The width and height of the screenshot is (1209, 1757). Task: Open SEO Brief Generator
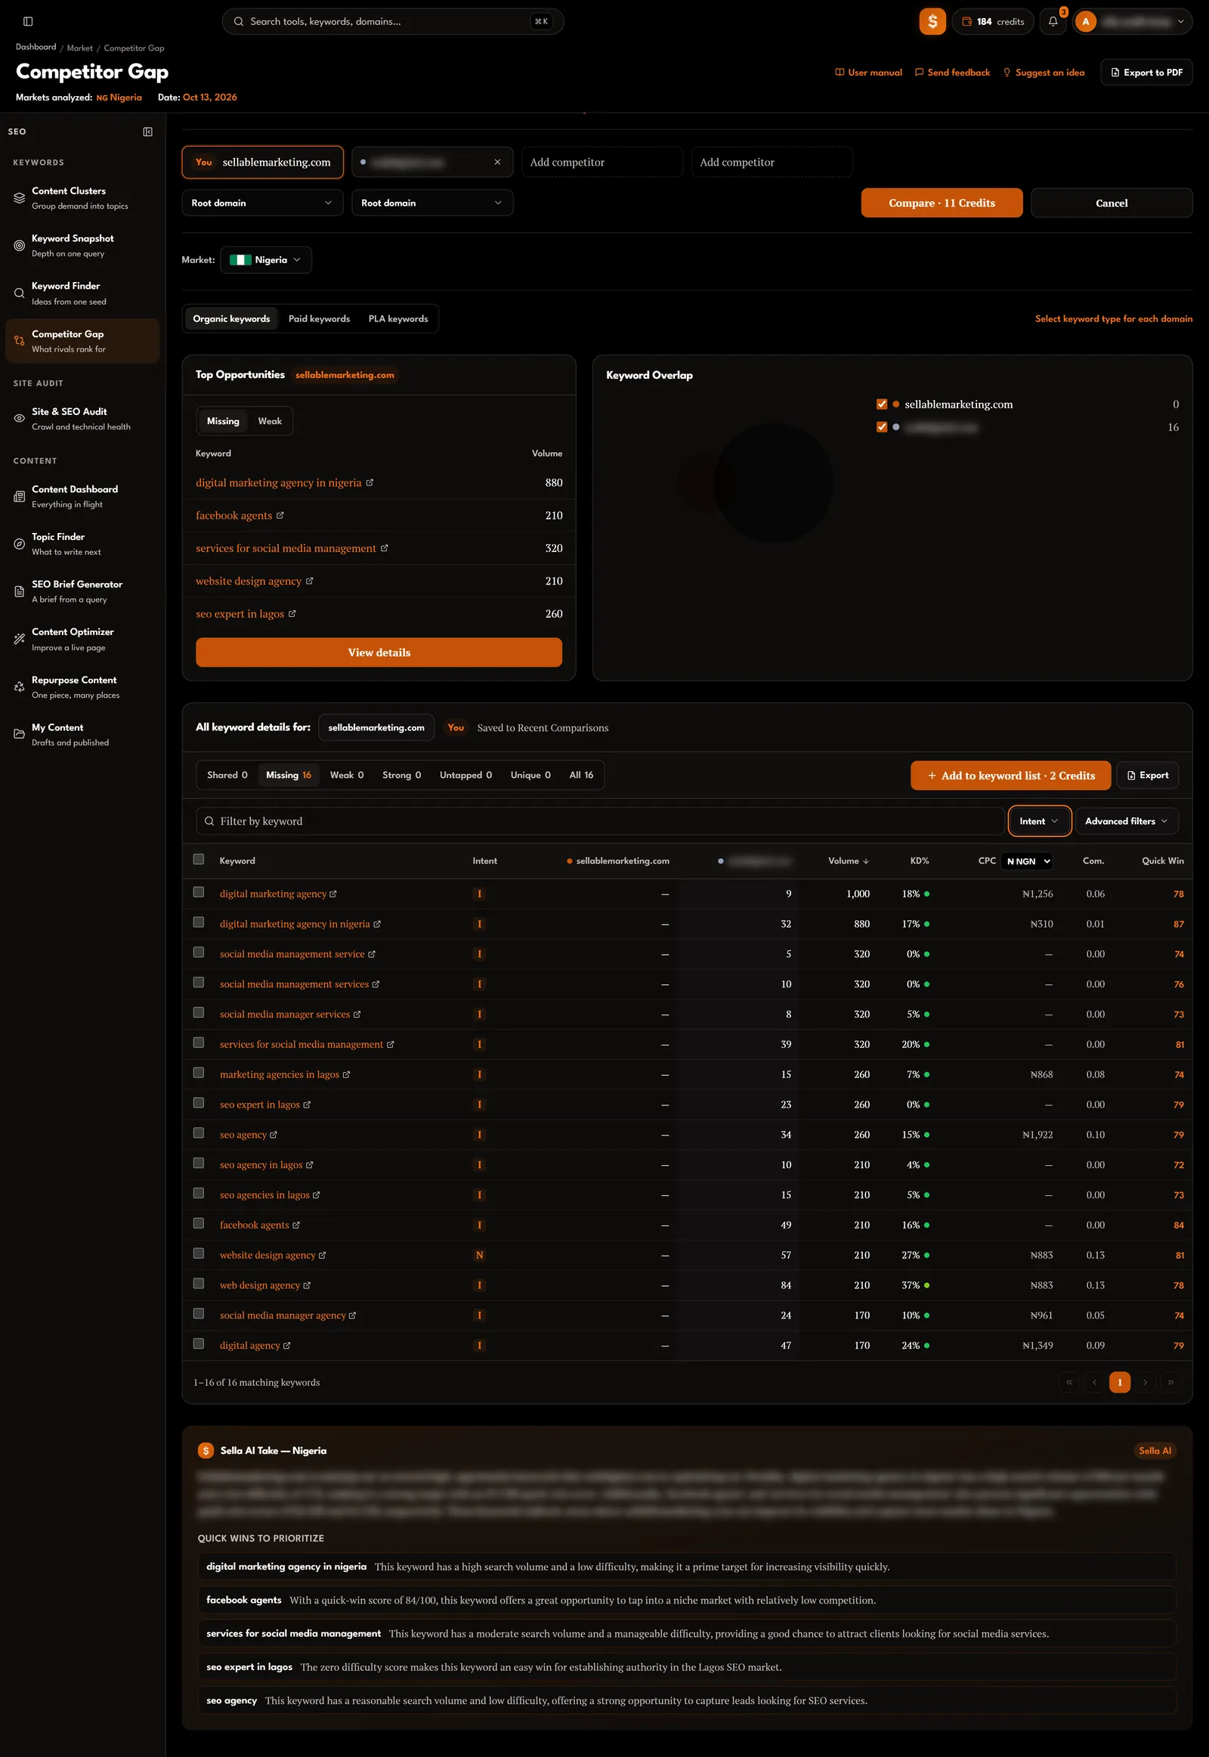point(82,591)
